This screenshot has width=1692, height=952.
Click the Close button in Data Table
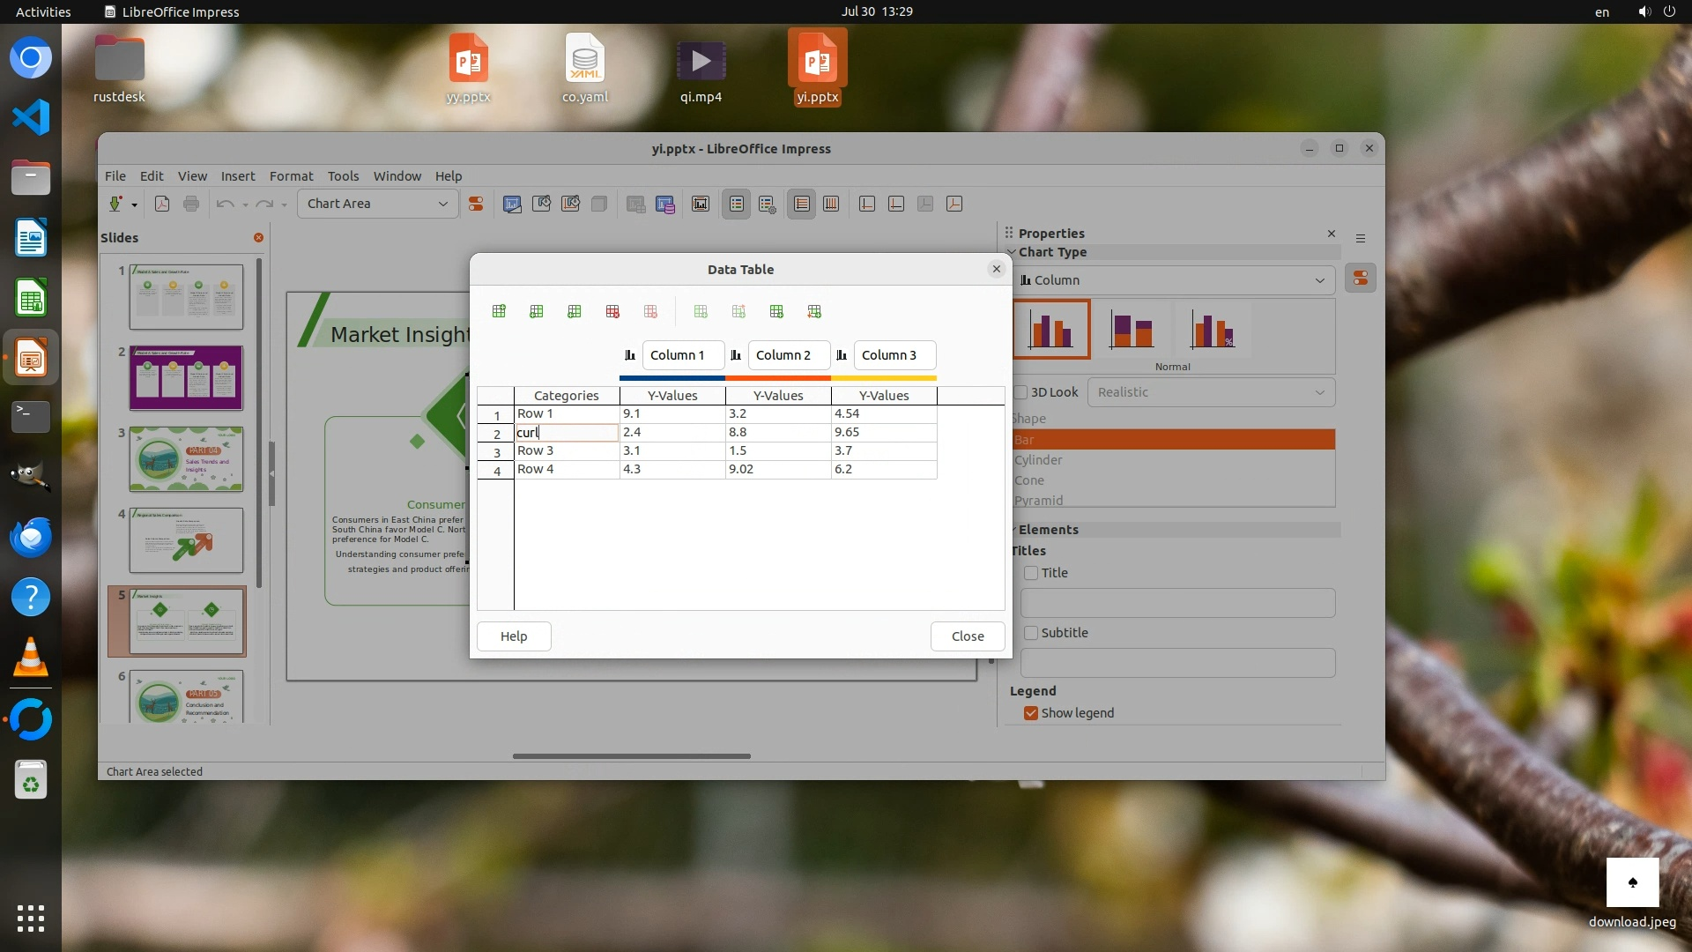click(x=967, y=636)
